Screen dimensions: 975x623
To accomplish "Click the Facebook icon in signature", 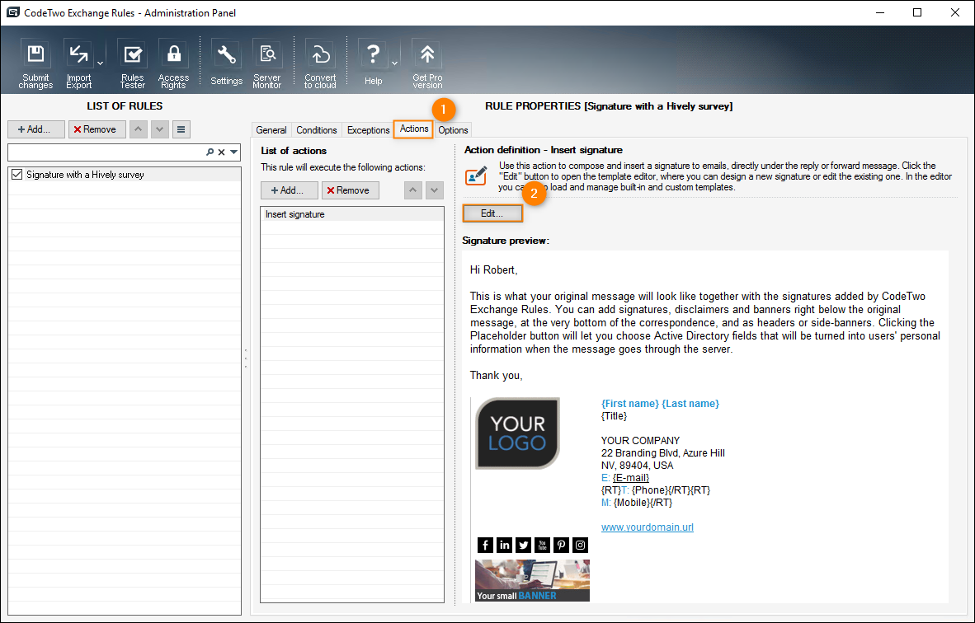I will pyautogui.click(x=486, y=545).
